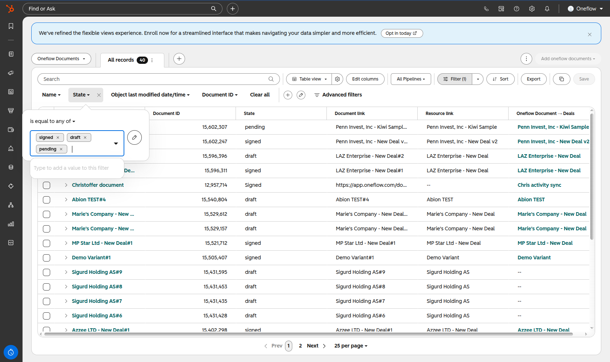Tick the checkbox for document 15,529,612
This screenshot has height=362, width=610.
click(x=47, y=214)
